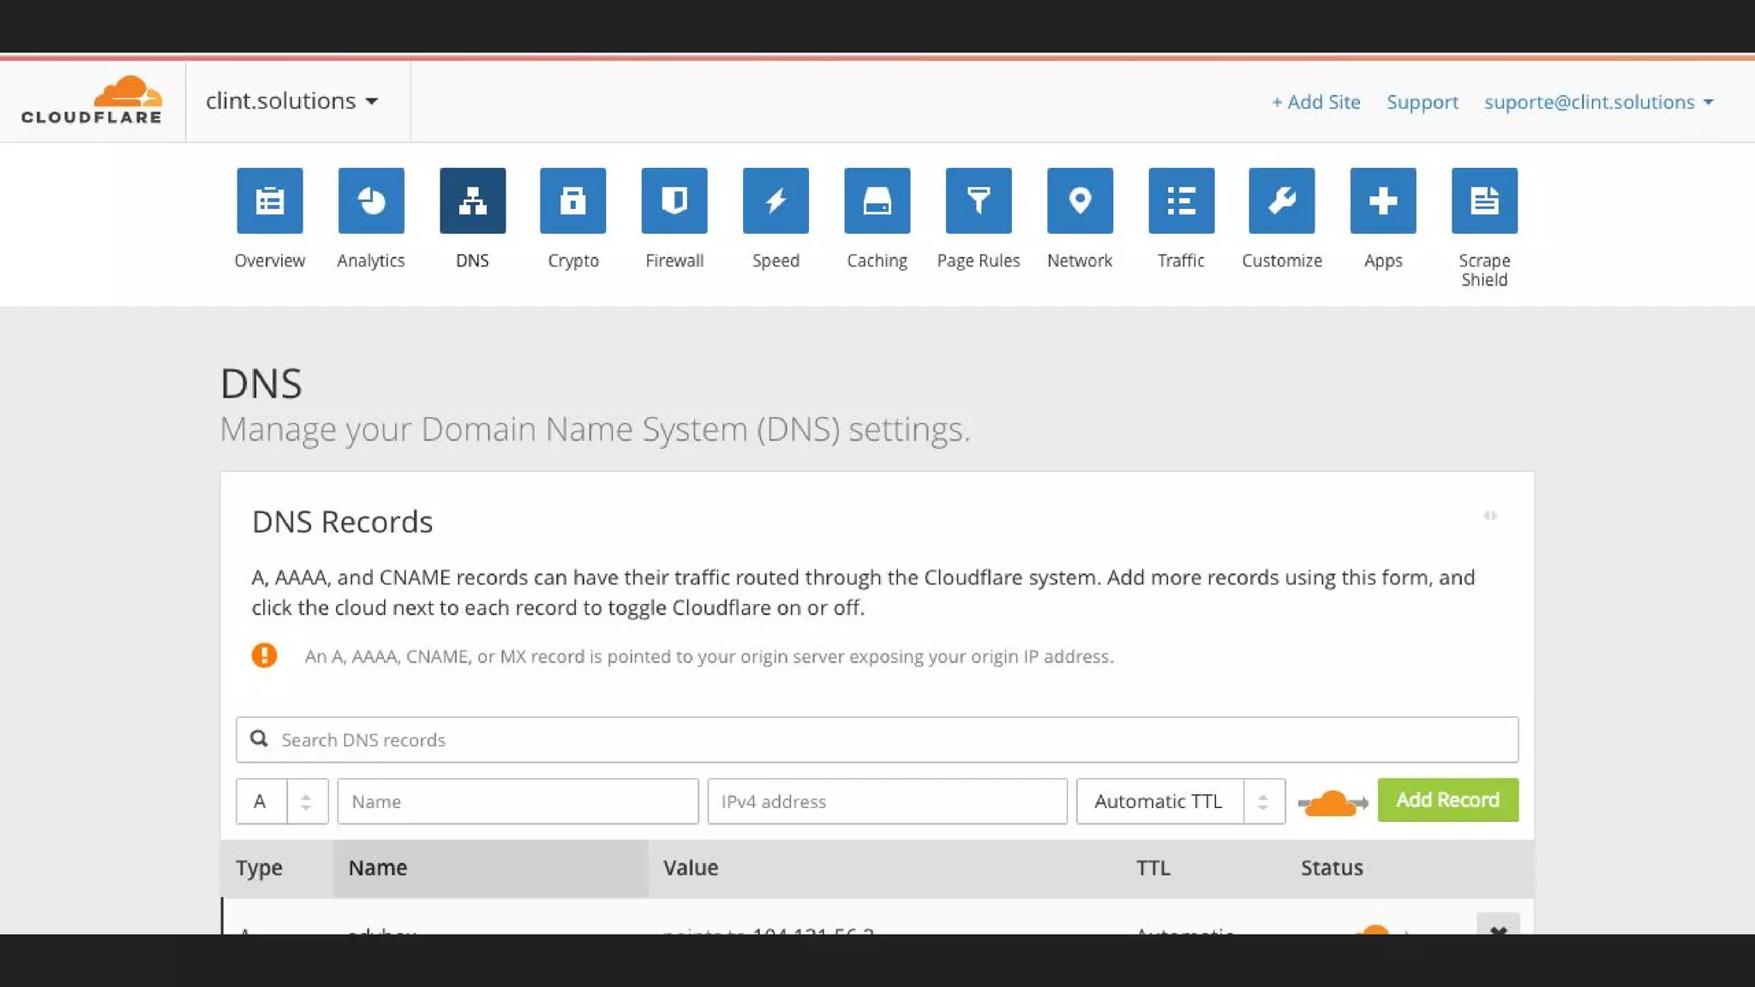This screenshot has height=987, width=1755.
Task: Sort records by the Name column header
Action: [378, 868]
